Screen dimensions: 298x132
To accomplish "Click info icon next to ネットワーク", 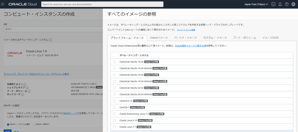I will coord(22,95).
